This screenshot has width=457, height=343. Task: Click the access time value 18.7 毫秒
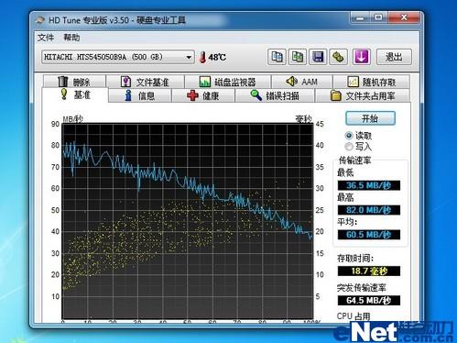369,271
